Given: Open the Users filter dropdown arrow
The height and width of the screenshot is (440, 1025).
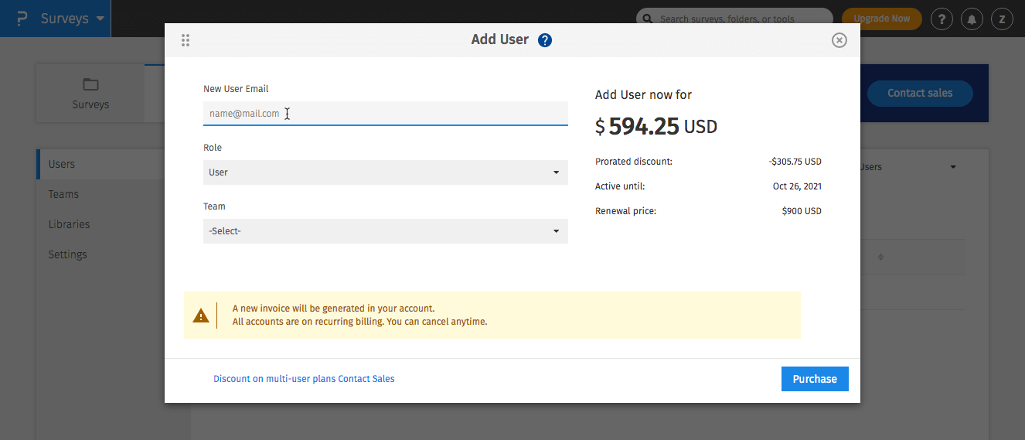Looking at the screenshot, I should (952, 167).
